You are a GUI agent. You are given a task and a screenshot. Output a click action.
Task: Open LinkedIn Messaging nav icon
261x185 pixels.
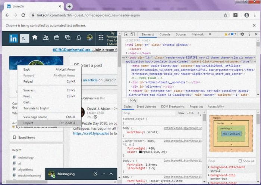(68, 37)
